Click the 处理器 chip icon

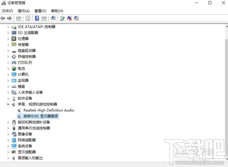(x=14, y=38)
